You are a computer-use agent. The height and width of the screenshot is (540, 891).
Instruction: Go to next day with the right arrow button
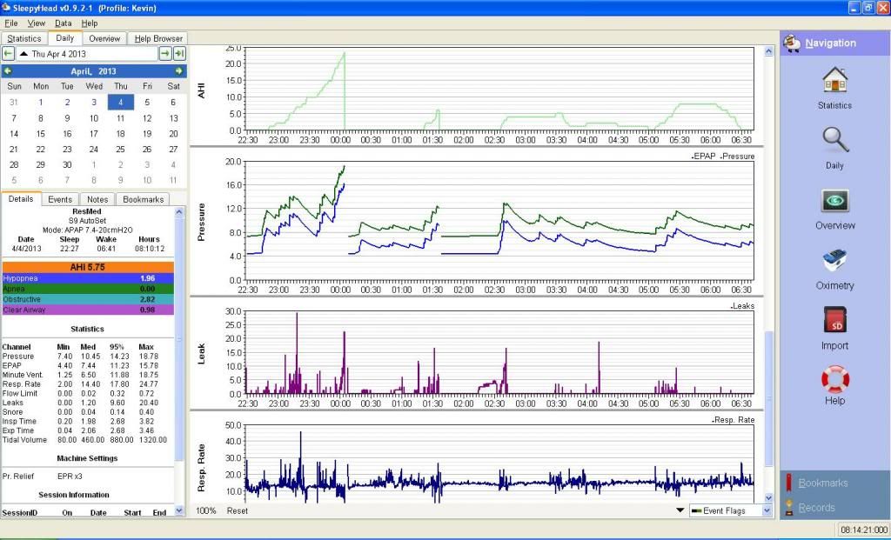click(164, 53)
